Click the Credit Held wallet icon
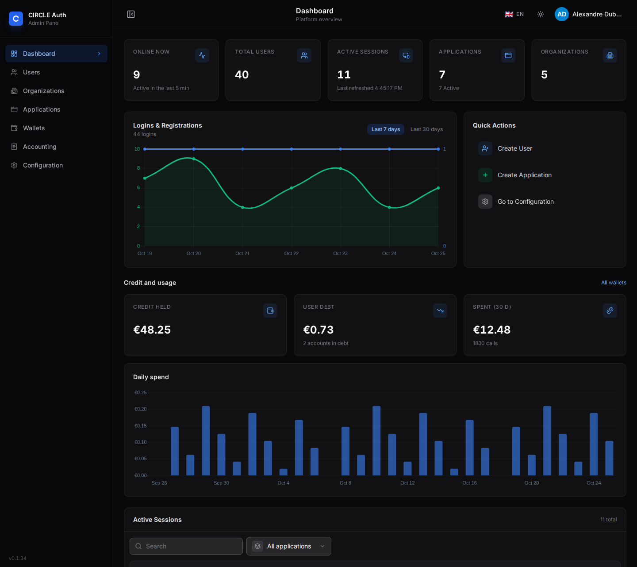This screenshot has height=567, width=637. coord(270,311)
